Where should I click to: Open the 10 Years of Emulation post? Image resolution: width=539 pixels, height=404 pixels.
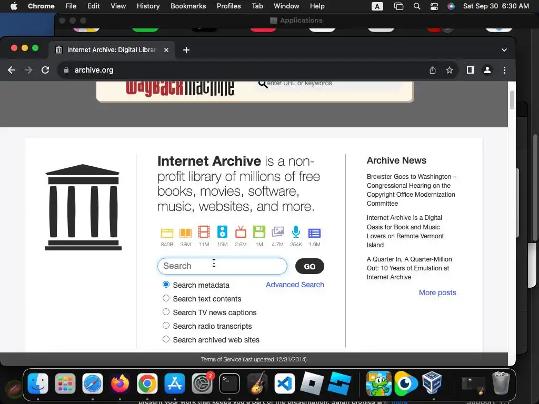(x=410, y=268)
